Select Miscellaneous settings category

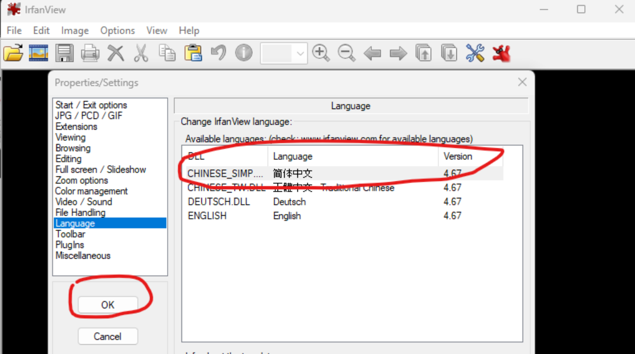pos(83,256)
